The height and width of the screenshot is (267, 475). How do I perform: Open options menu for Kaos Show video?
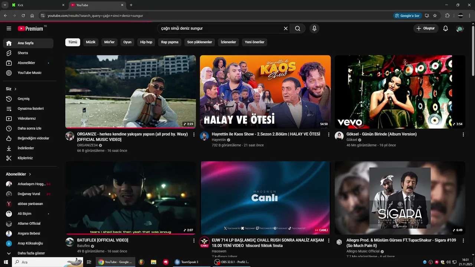coord(328,135)
